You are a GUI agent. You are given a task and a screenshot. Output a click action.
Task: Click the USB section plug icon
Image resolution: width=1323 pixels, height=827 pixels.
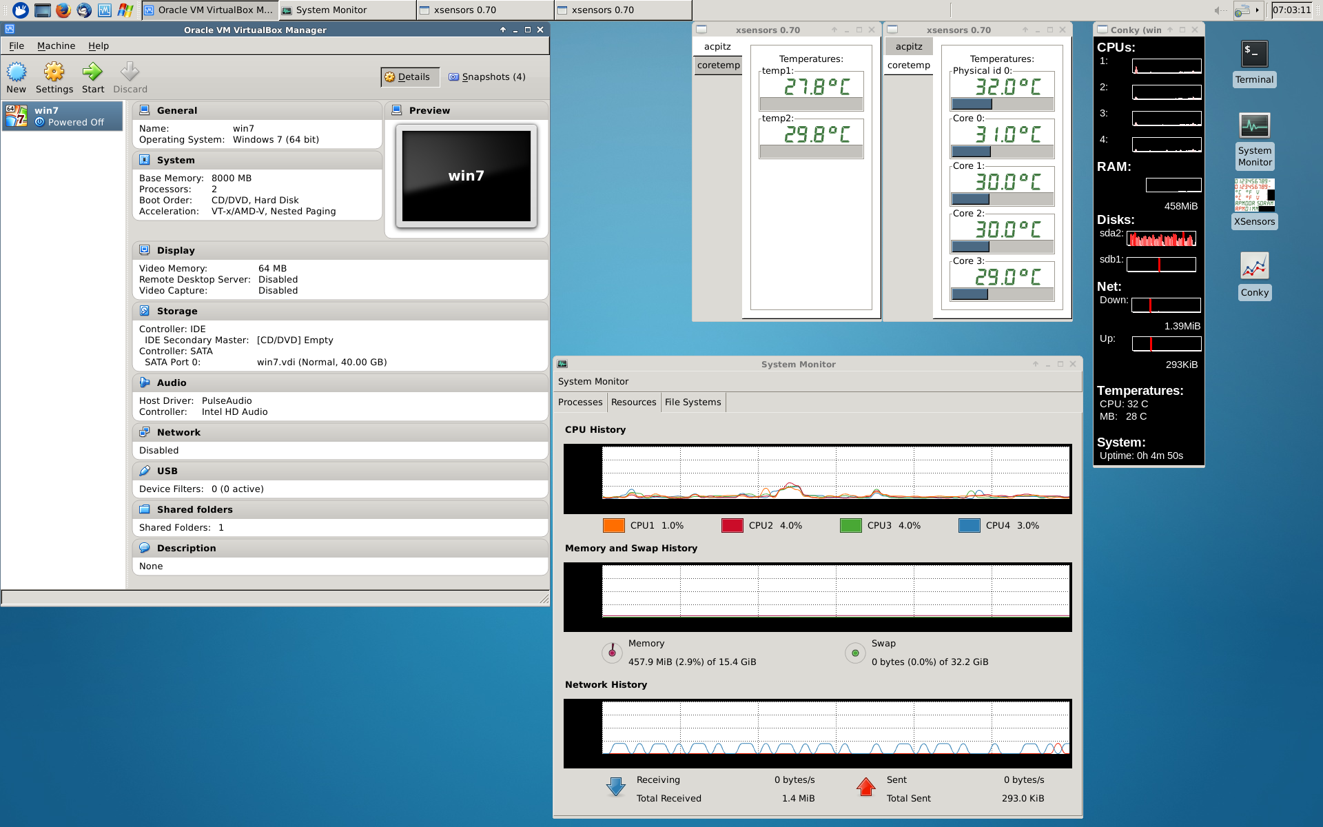pos(145,471)
